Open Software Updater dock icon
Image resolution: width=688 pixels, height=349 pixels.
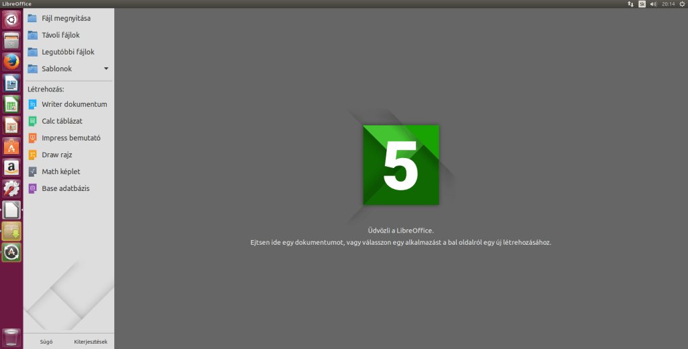[11, 252]
